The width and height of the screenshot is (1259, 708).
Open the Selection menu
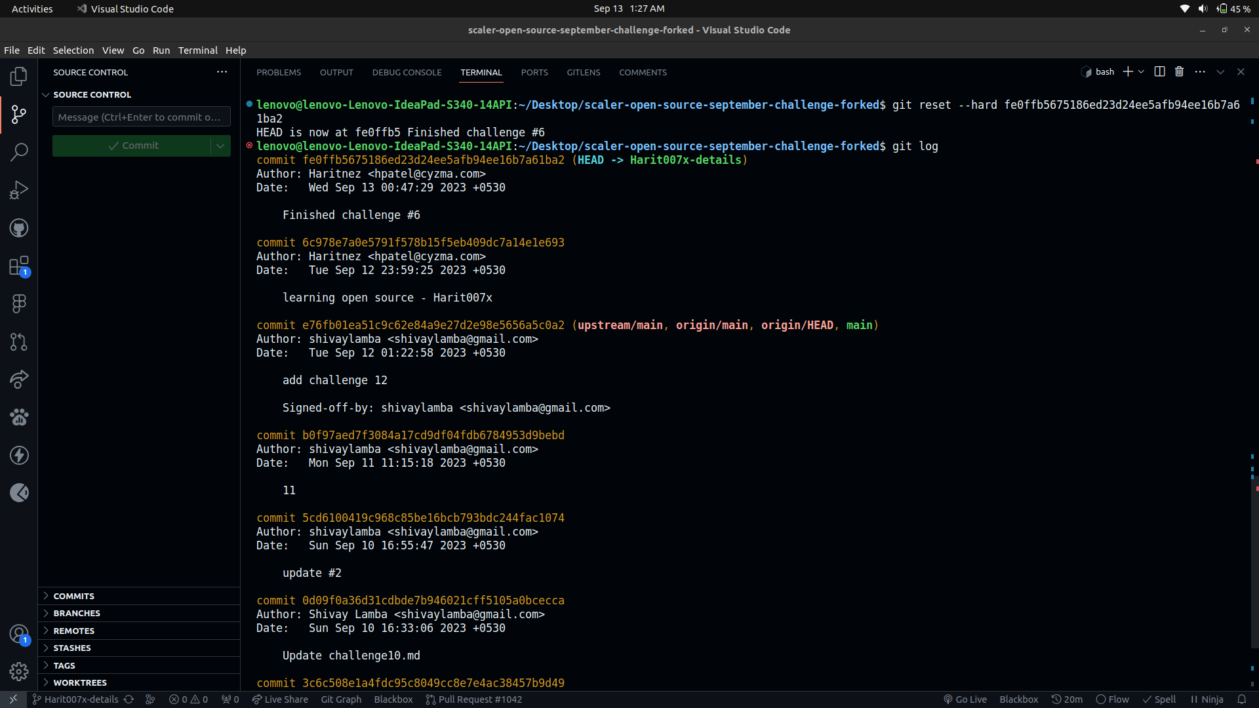(x=73, y=50)
